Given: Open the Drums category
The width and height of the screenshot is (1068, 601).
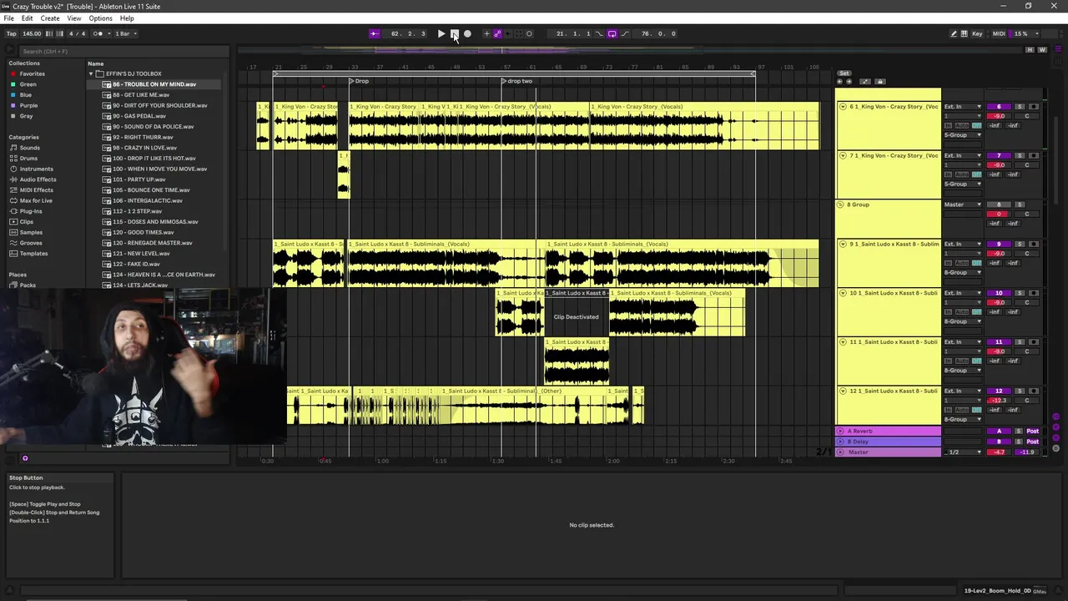Looking at the screenshot, I should tap(29, 158).
